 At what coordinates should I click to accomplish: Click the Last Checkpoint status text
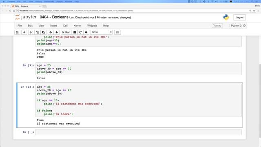tap(88, 18)
